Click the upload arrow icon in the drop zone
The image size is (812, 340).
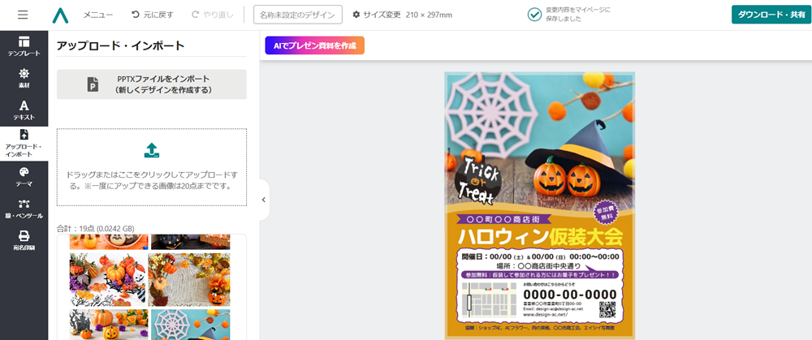click(x=151, y=151)
